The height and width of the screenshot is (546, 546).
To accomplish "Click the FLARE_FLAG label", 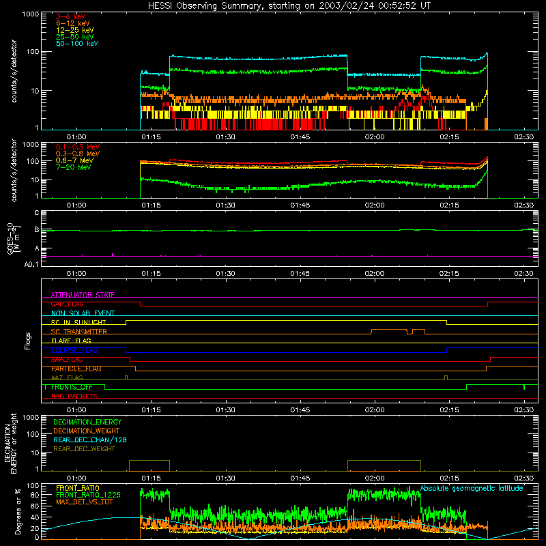I will coord(71,341).
